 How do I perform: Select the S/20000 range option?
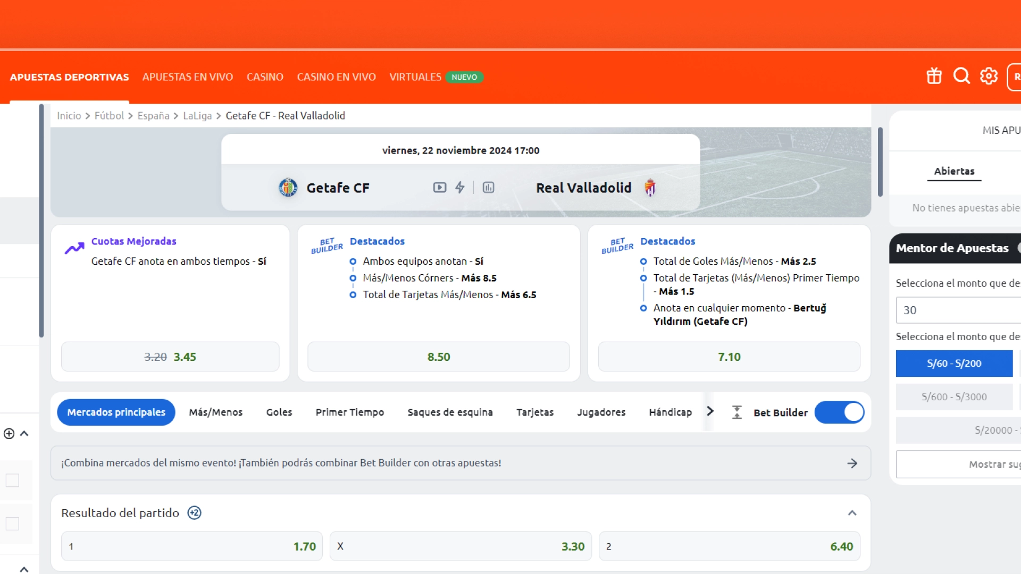958,430
